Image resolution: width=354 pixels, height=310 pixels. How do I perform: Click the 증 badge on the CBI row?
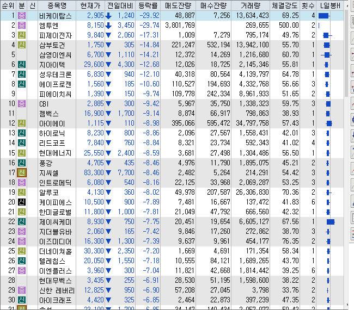point(22,104)
